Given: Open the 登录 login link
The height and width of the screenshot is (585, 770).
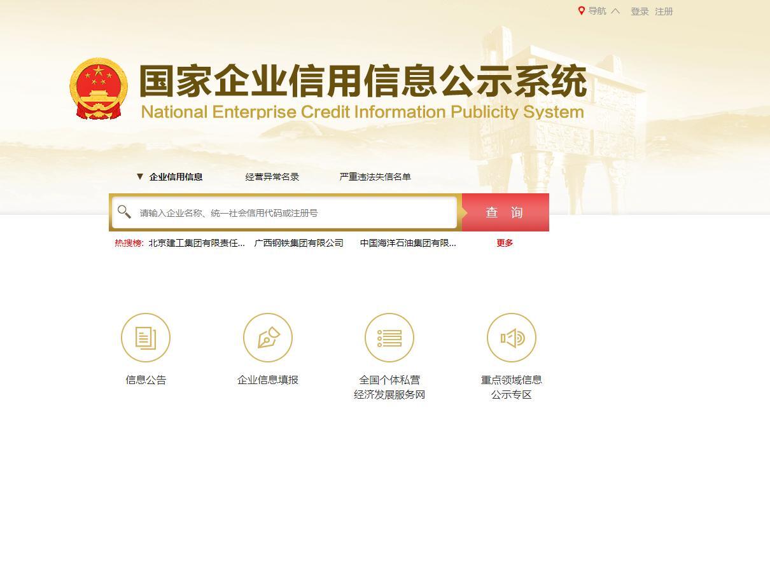Looking at the screenshot, I should pos(640,11).
